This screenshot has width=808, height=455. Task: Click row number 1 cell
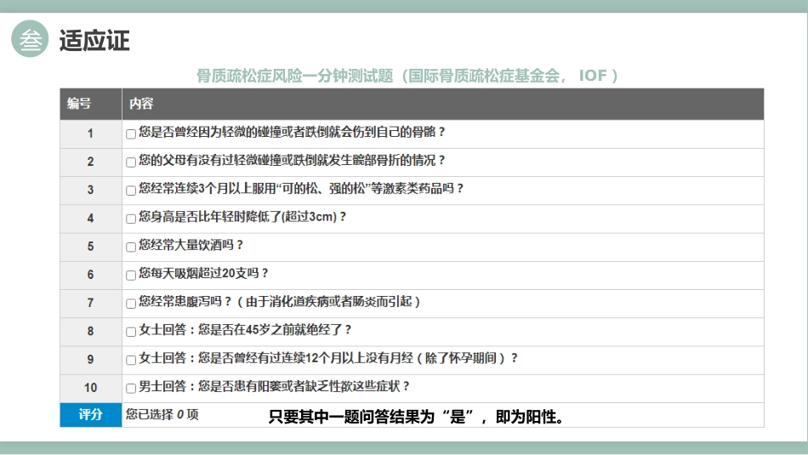tap(91, 134)
